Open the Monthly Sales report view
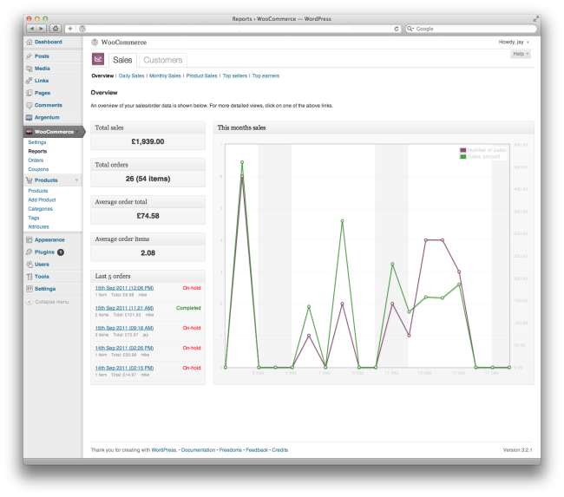This screenshot has height=497, width=564. 165,76
